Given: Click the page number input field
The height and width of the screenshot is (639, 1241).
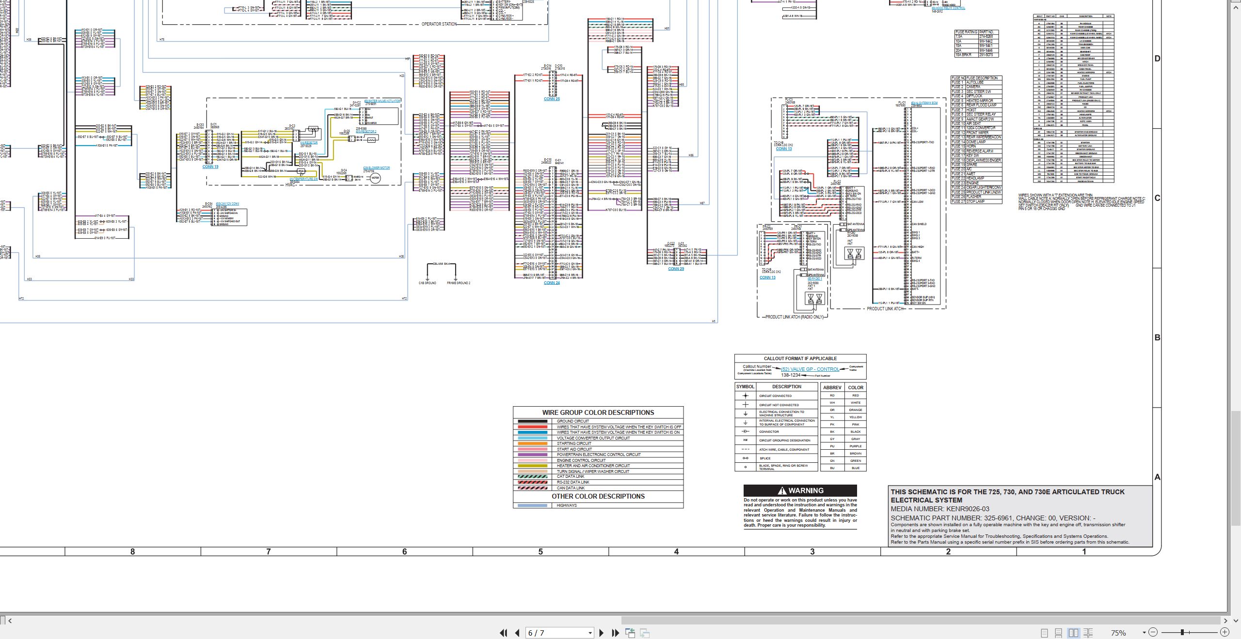Looking at the screenshot, I should pyautogui.click(x=556, y=633).
